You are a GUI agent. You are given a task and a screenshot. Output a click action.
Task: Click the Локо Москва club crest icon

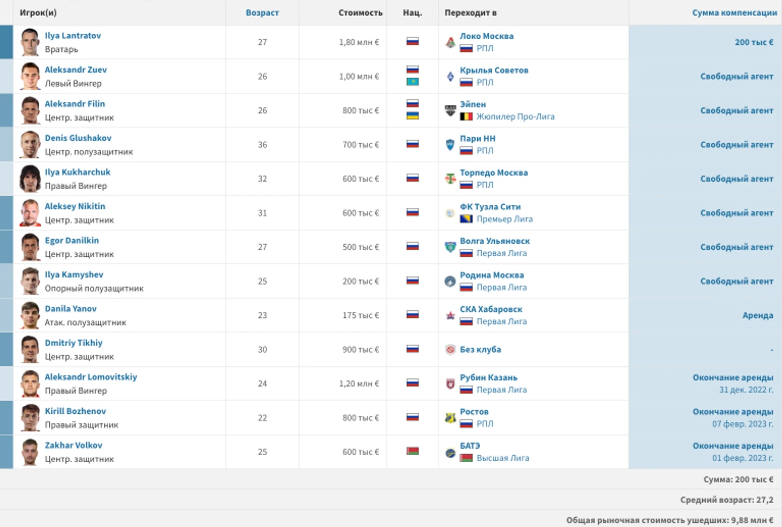[x=450, y=42]
